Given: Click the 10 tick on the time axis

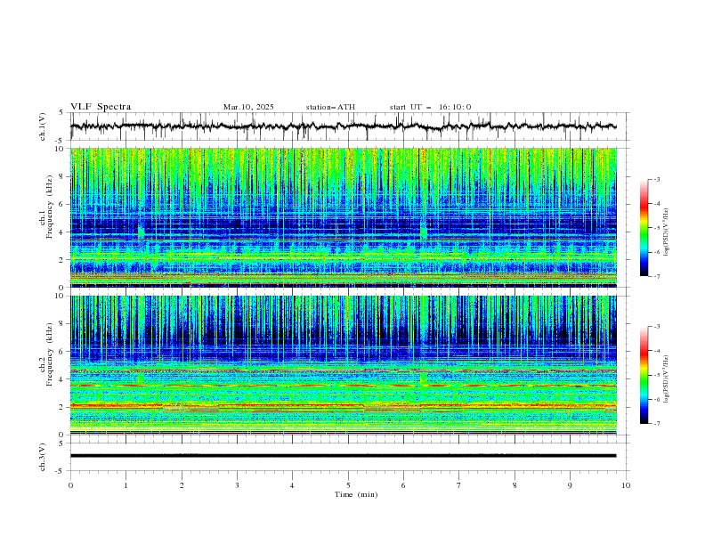Looking at the screenshot, I should pos(626,485).
